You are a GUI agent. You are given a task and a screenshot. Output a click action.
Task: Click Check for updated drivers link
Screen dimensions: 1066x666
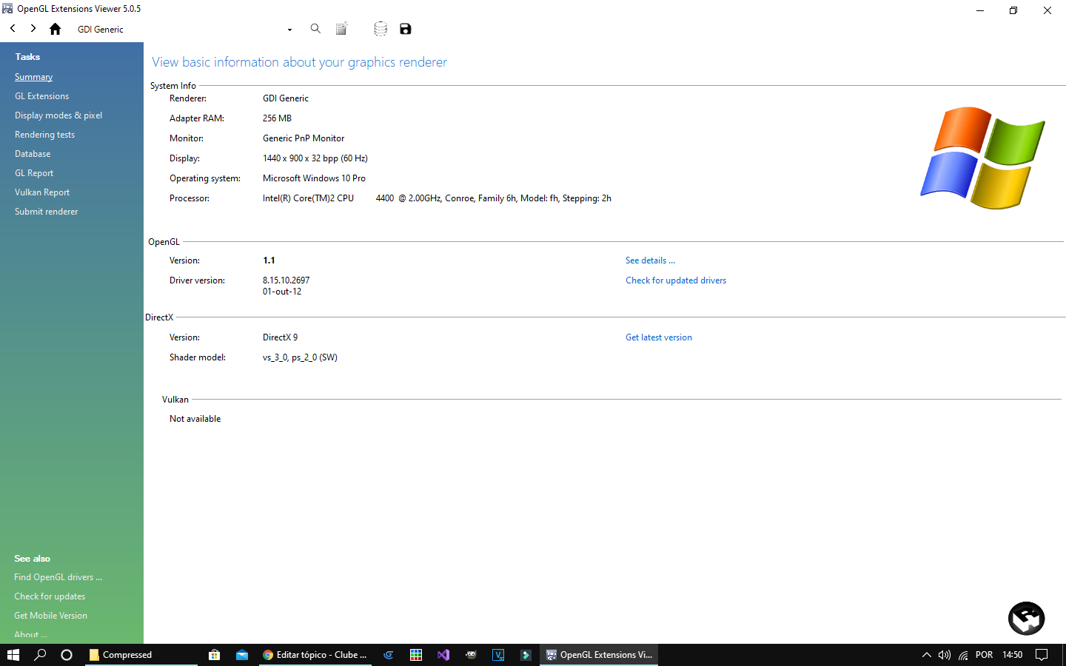click(x=676, y=280)
